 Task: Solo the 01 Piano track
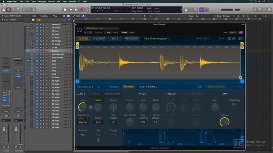point(44,34)
